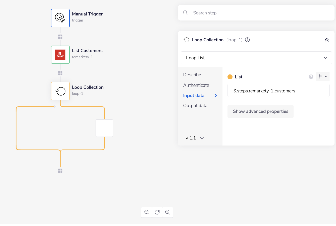336x226 pixels.
Task: Open the Loop List operation dropdown
Action: tap(256, 58)
